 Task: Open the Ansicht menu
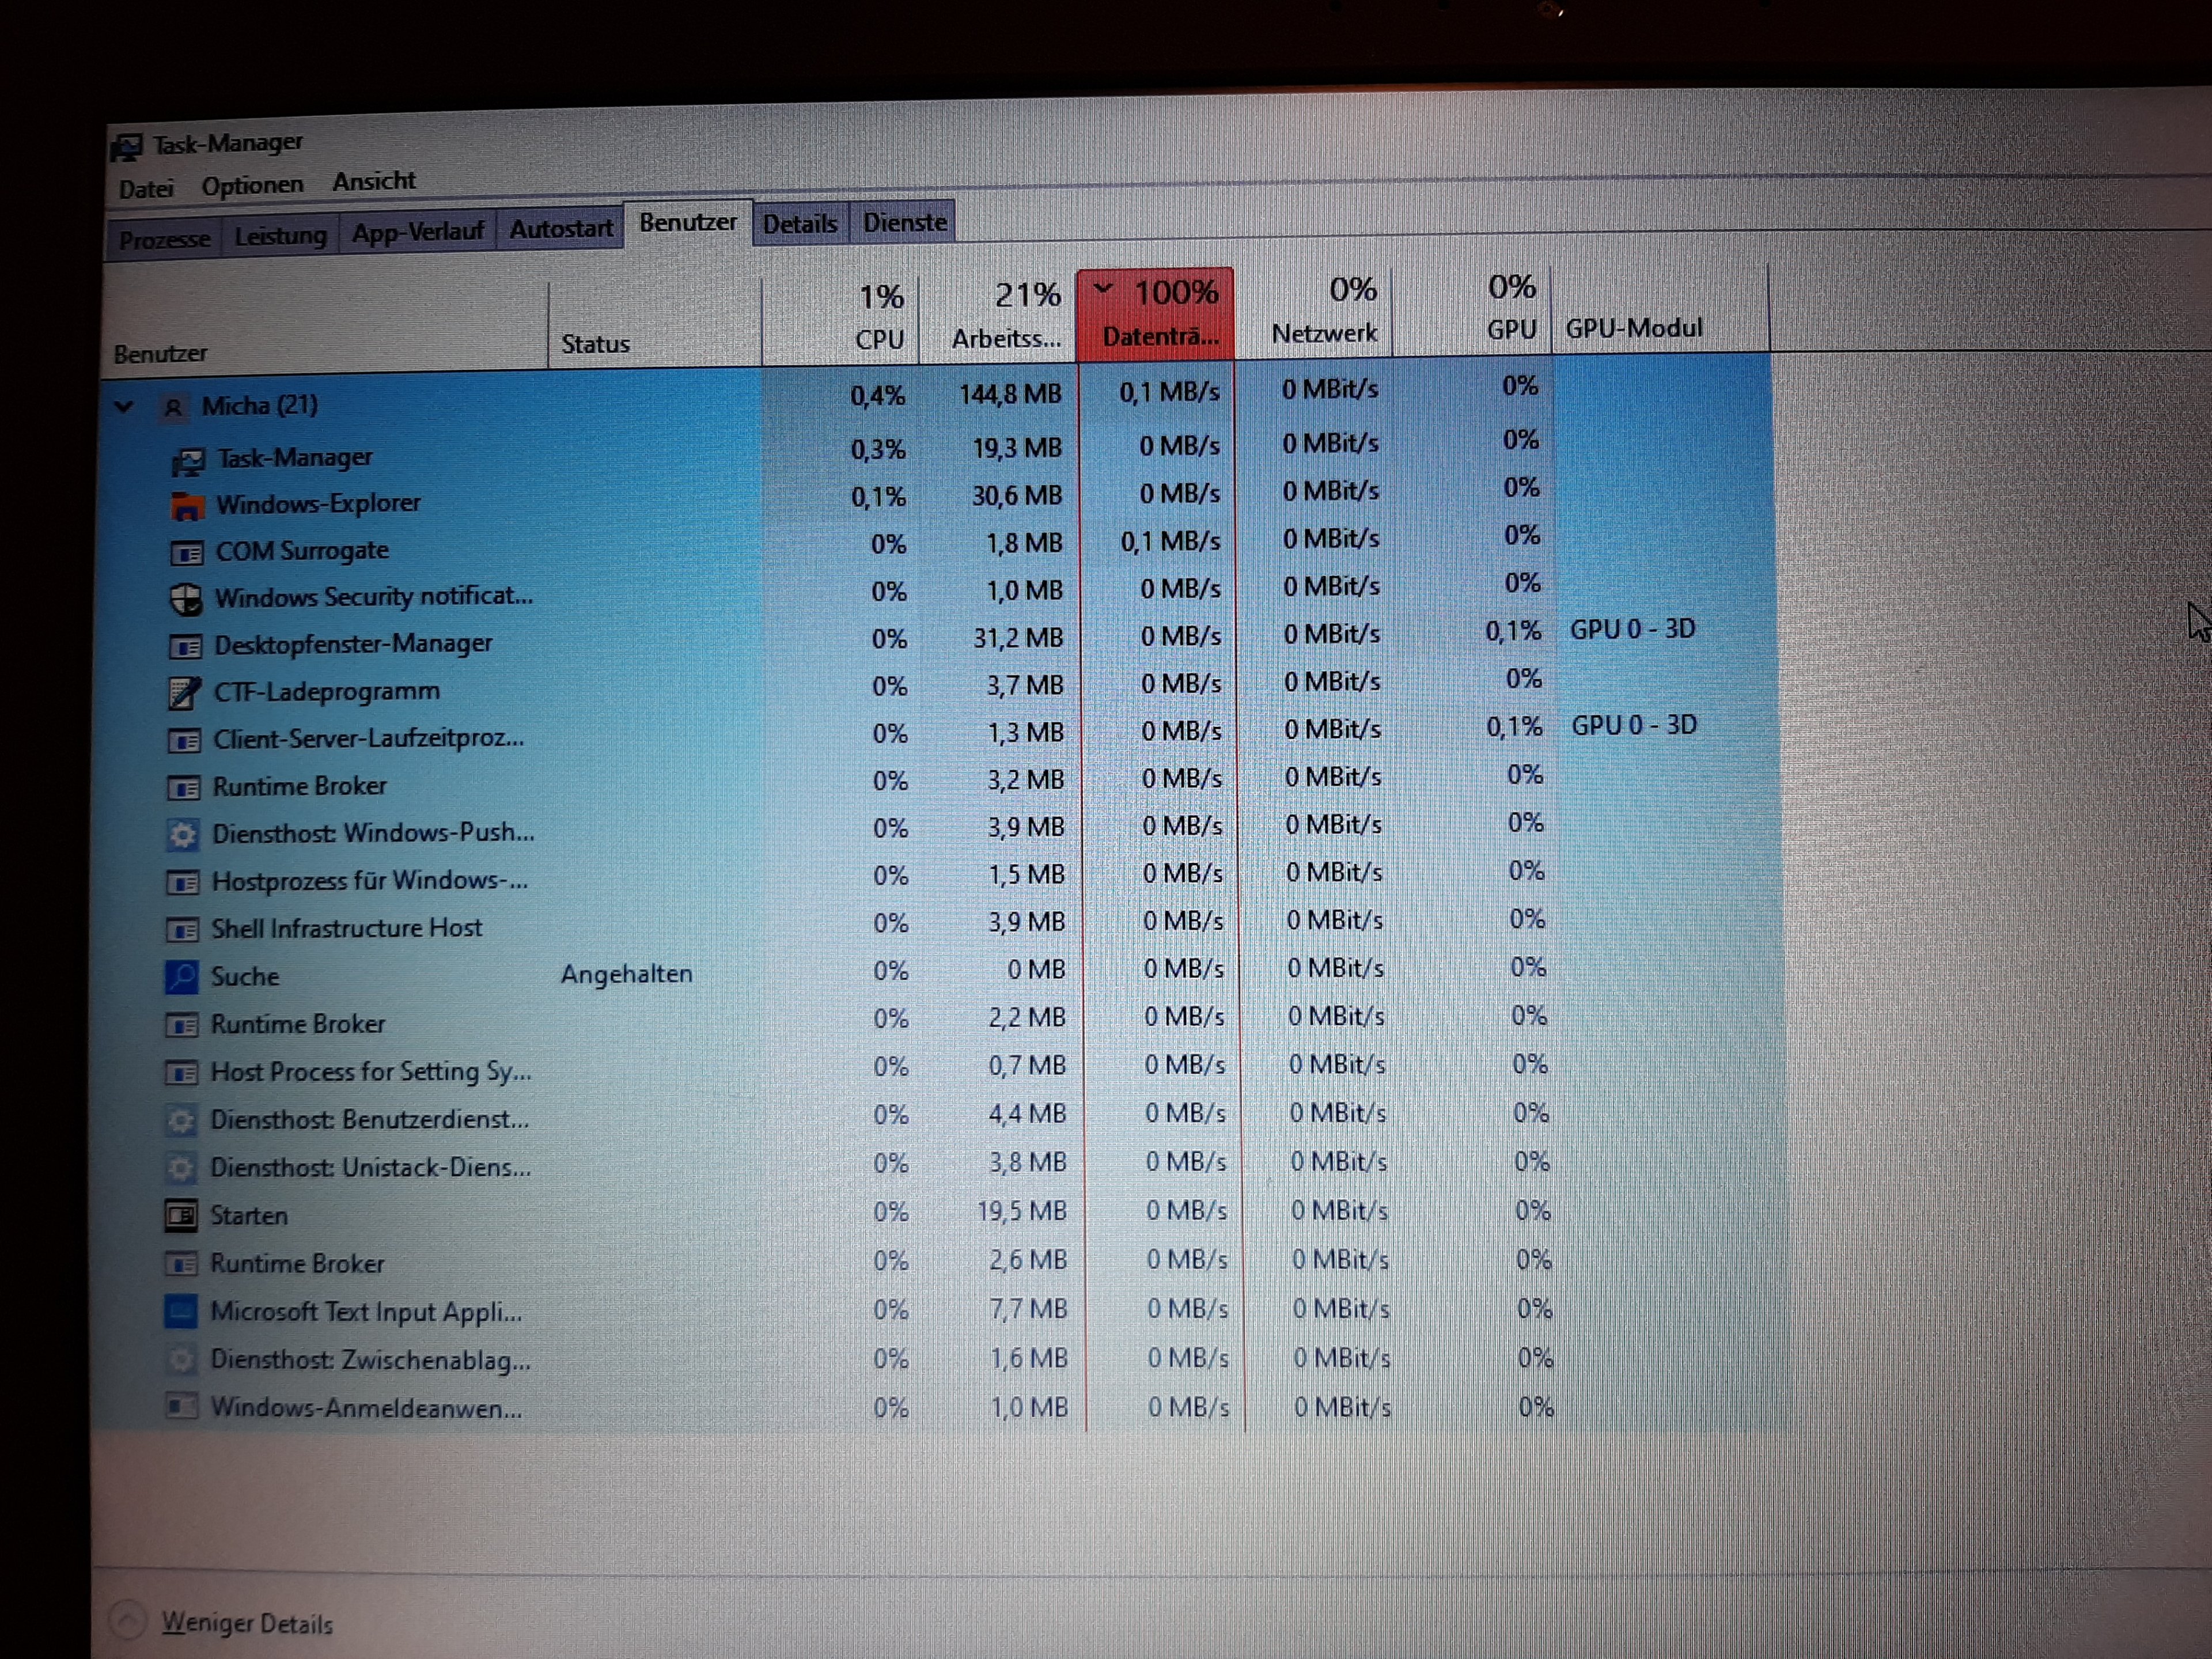[374, 182]
